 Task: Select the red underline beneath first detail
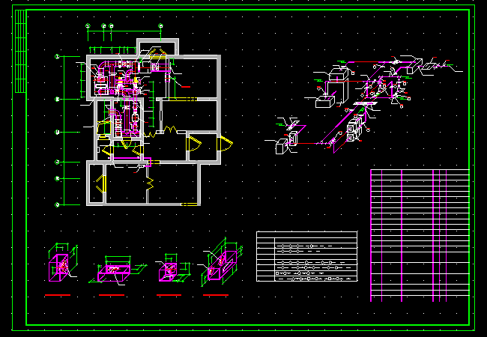(58, 296)
